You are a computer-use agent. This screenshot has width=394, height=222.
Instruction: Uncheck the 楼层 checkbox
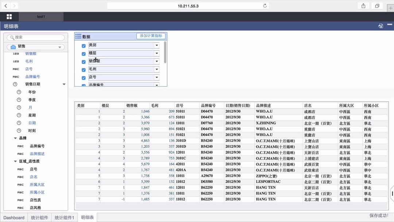83,53
